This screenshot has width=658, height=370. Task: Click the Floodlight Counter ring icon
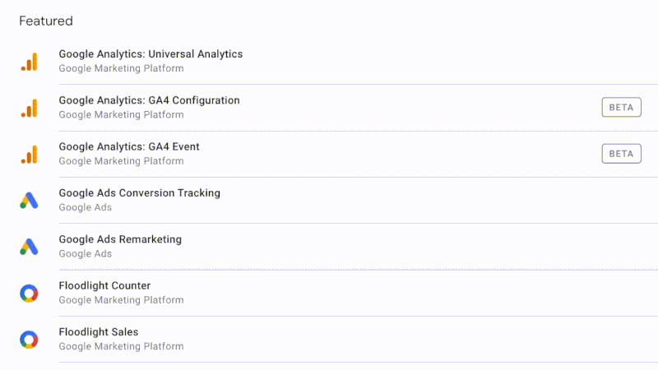[29, 294]
